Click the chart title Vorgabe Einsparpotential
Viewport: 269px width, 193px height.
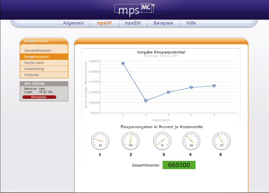pos(161,52)
